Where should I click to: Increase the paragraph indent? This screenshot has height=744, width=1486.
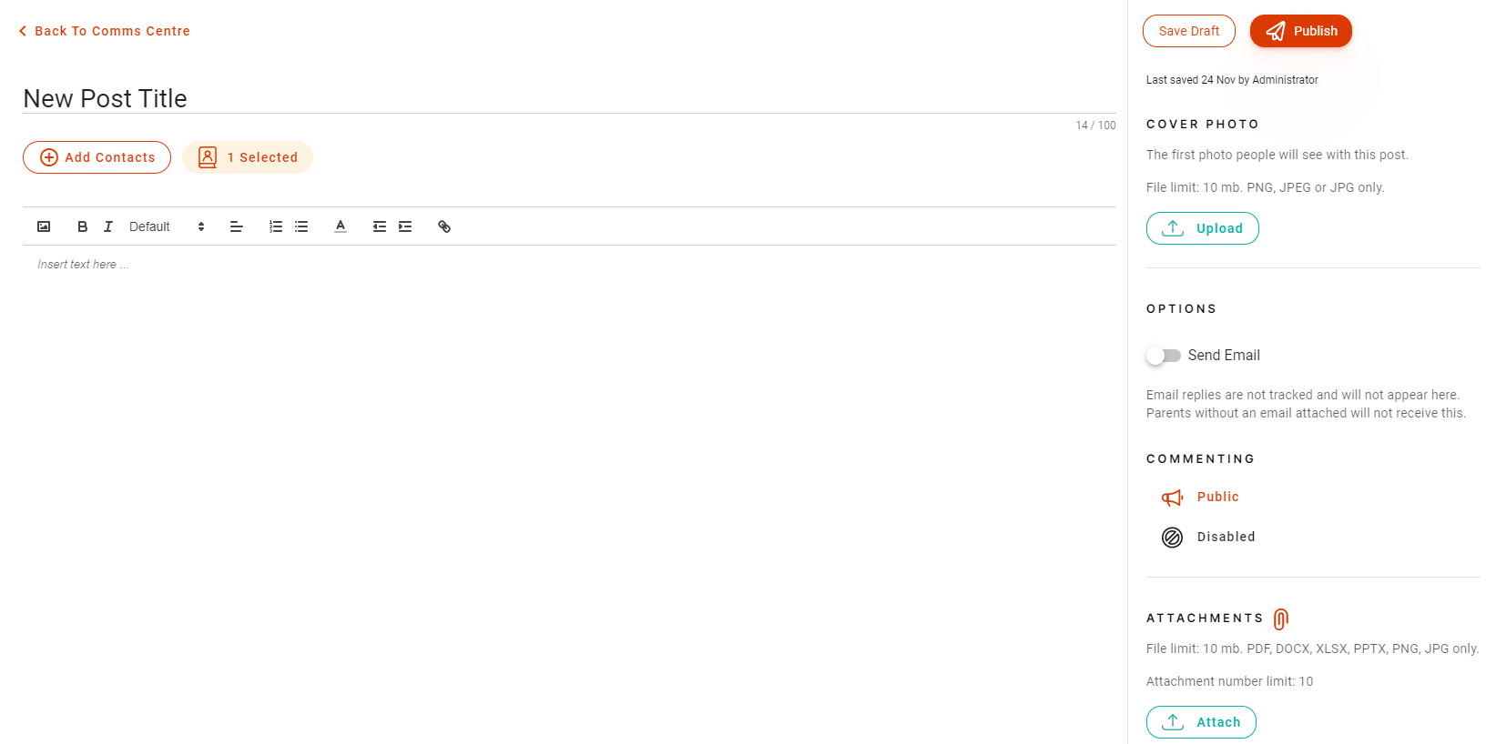(x=405, y=226)
